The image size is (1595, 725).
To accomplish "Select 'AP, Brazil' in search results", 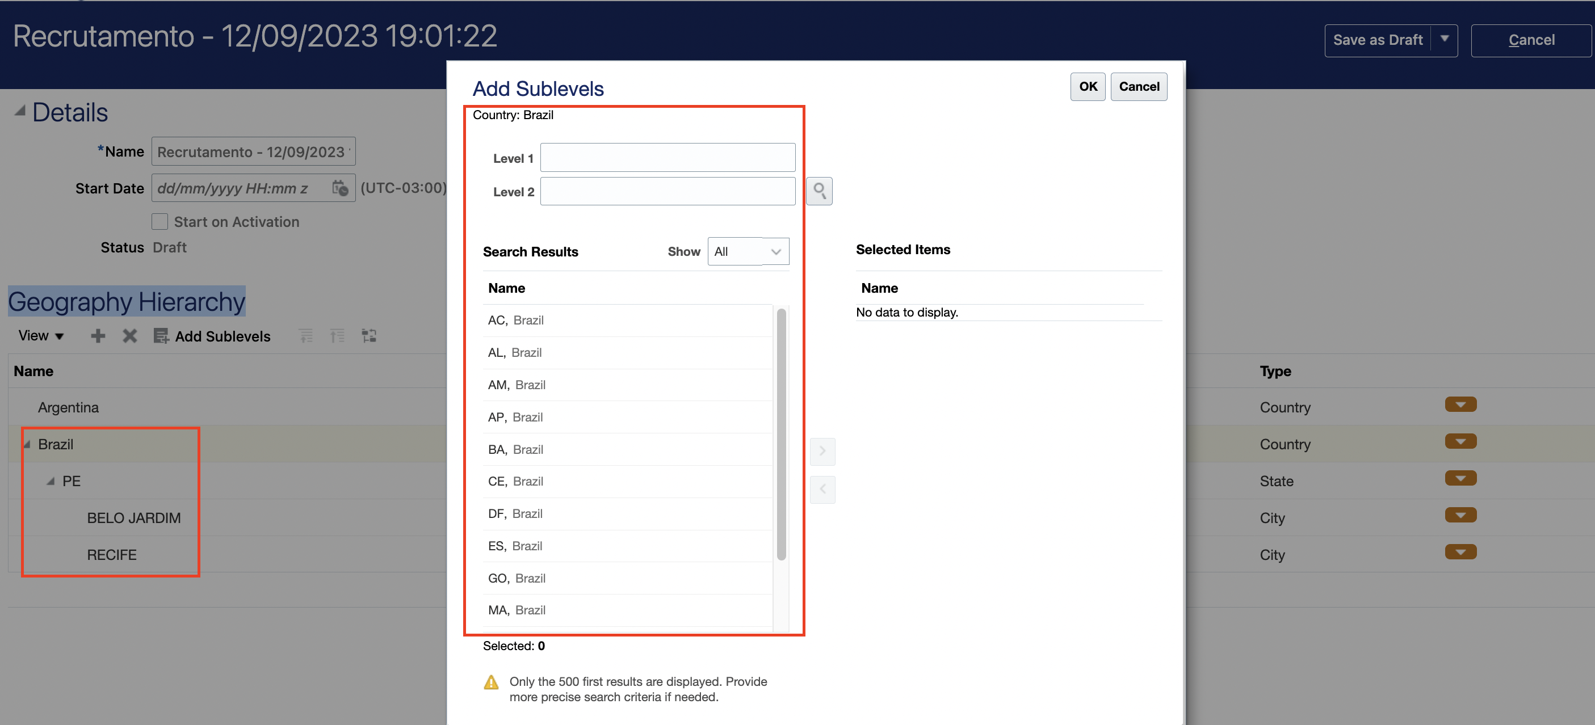I will [627, 417].
